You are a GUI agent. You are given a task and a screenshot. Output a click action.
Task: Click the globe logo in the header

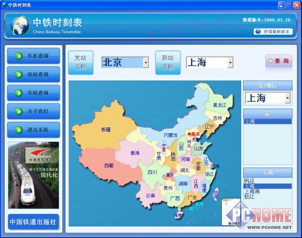tap(20, 26)
